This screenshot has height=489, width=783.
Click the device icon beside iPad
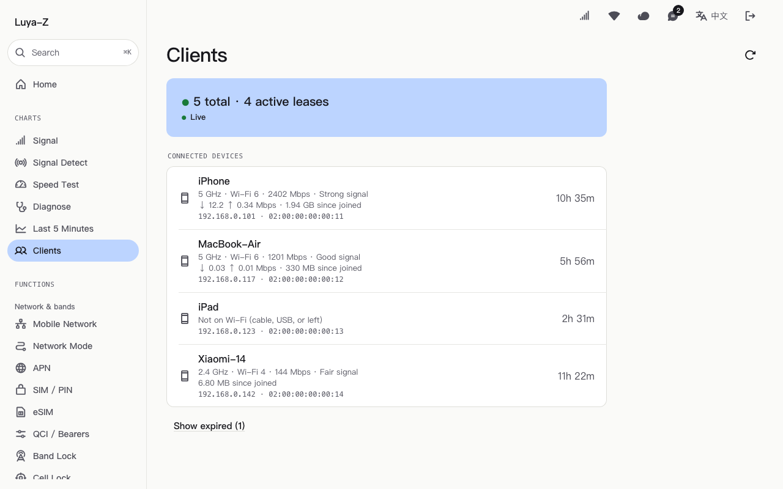(x=185, y=318)
